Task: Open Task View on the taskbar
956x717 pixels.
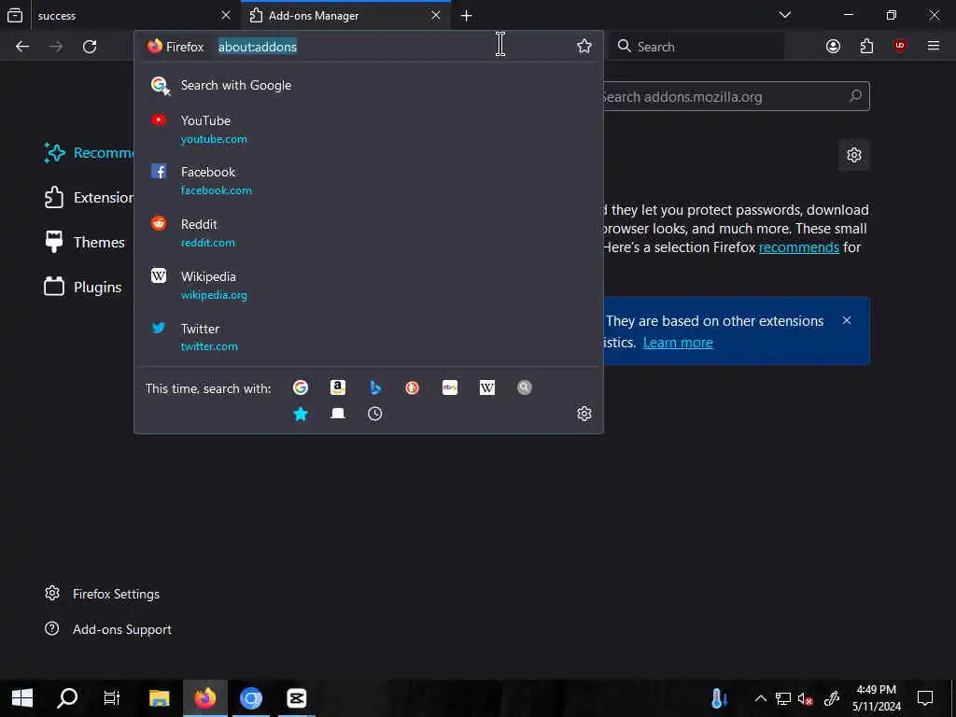Action: coord(112,698)
